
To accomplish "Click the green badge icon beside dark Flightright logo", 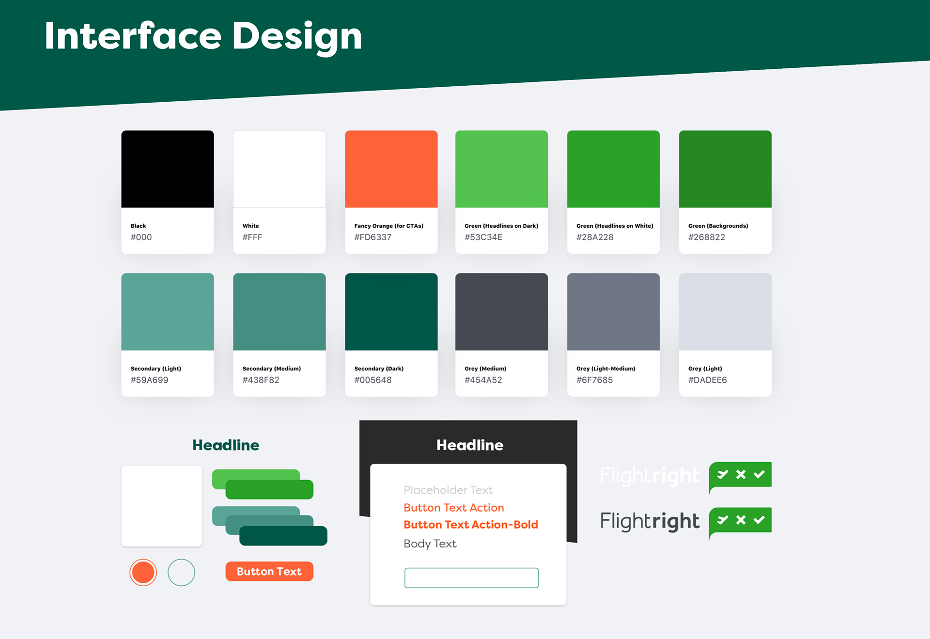I will [x=740, y=521].
